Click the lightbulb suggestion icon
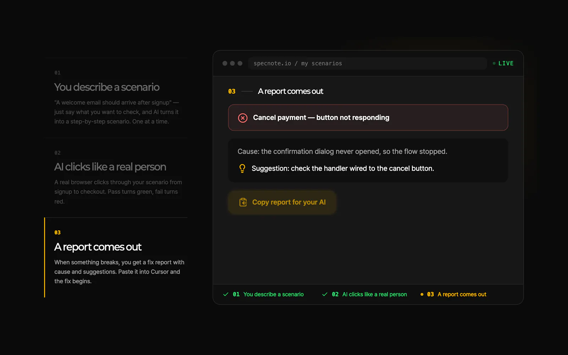This screenshot has width=568, height=355. (x=242, y=169)
